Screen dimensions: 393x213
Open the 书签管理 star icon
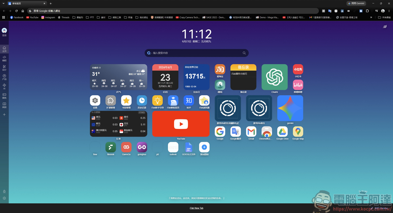[x=126, y=101]
